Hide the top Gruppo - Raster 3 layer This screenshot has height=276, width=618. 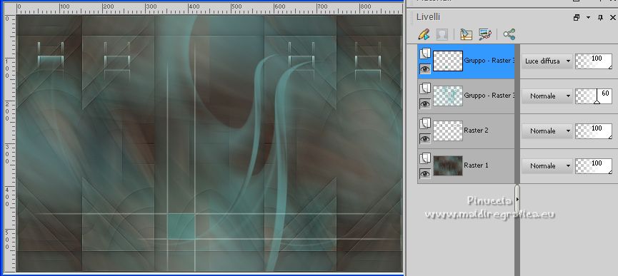pyautogui.click(x=425, y=69)
